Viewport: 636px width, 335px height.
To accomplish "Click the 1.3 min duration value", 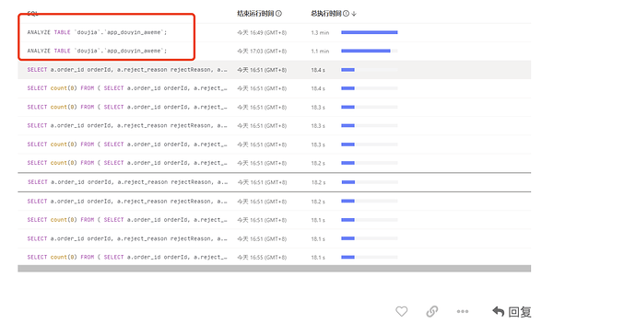I will 320,32.
